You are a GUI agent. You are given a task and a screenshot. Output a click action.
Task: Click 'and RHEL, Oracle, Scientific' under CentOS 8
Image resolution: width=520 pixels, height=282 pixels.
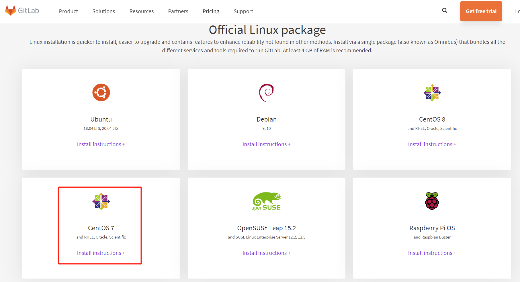click(x=432, y=128)
